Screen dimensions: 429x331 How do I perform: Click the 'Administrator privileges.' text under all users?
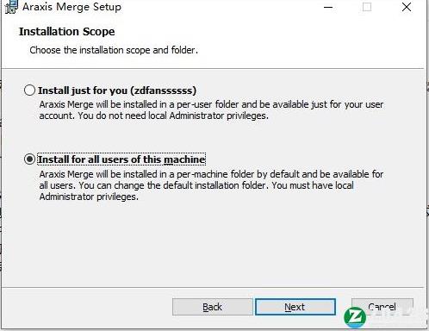[x=89, y=197]
